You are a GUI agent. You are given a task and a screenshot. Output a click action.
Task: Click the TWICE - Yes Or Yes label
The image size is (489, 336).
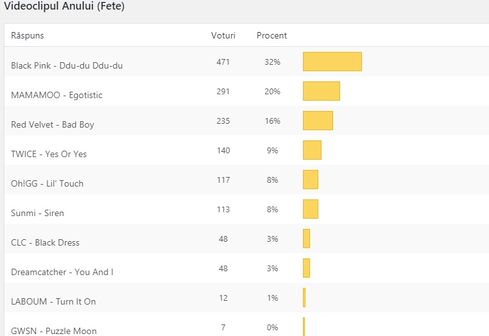(x=49, y=154)
